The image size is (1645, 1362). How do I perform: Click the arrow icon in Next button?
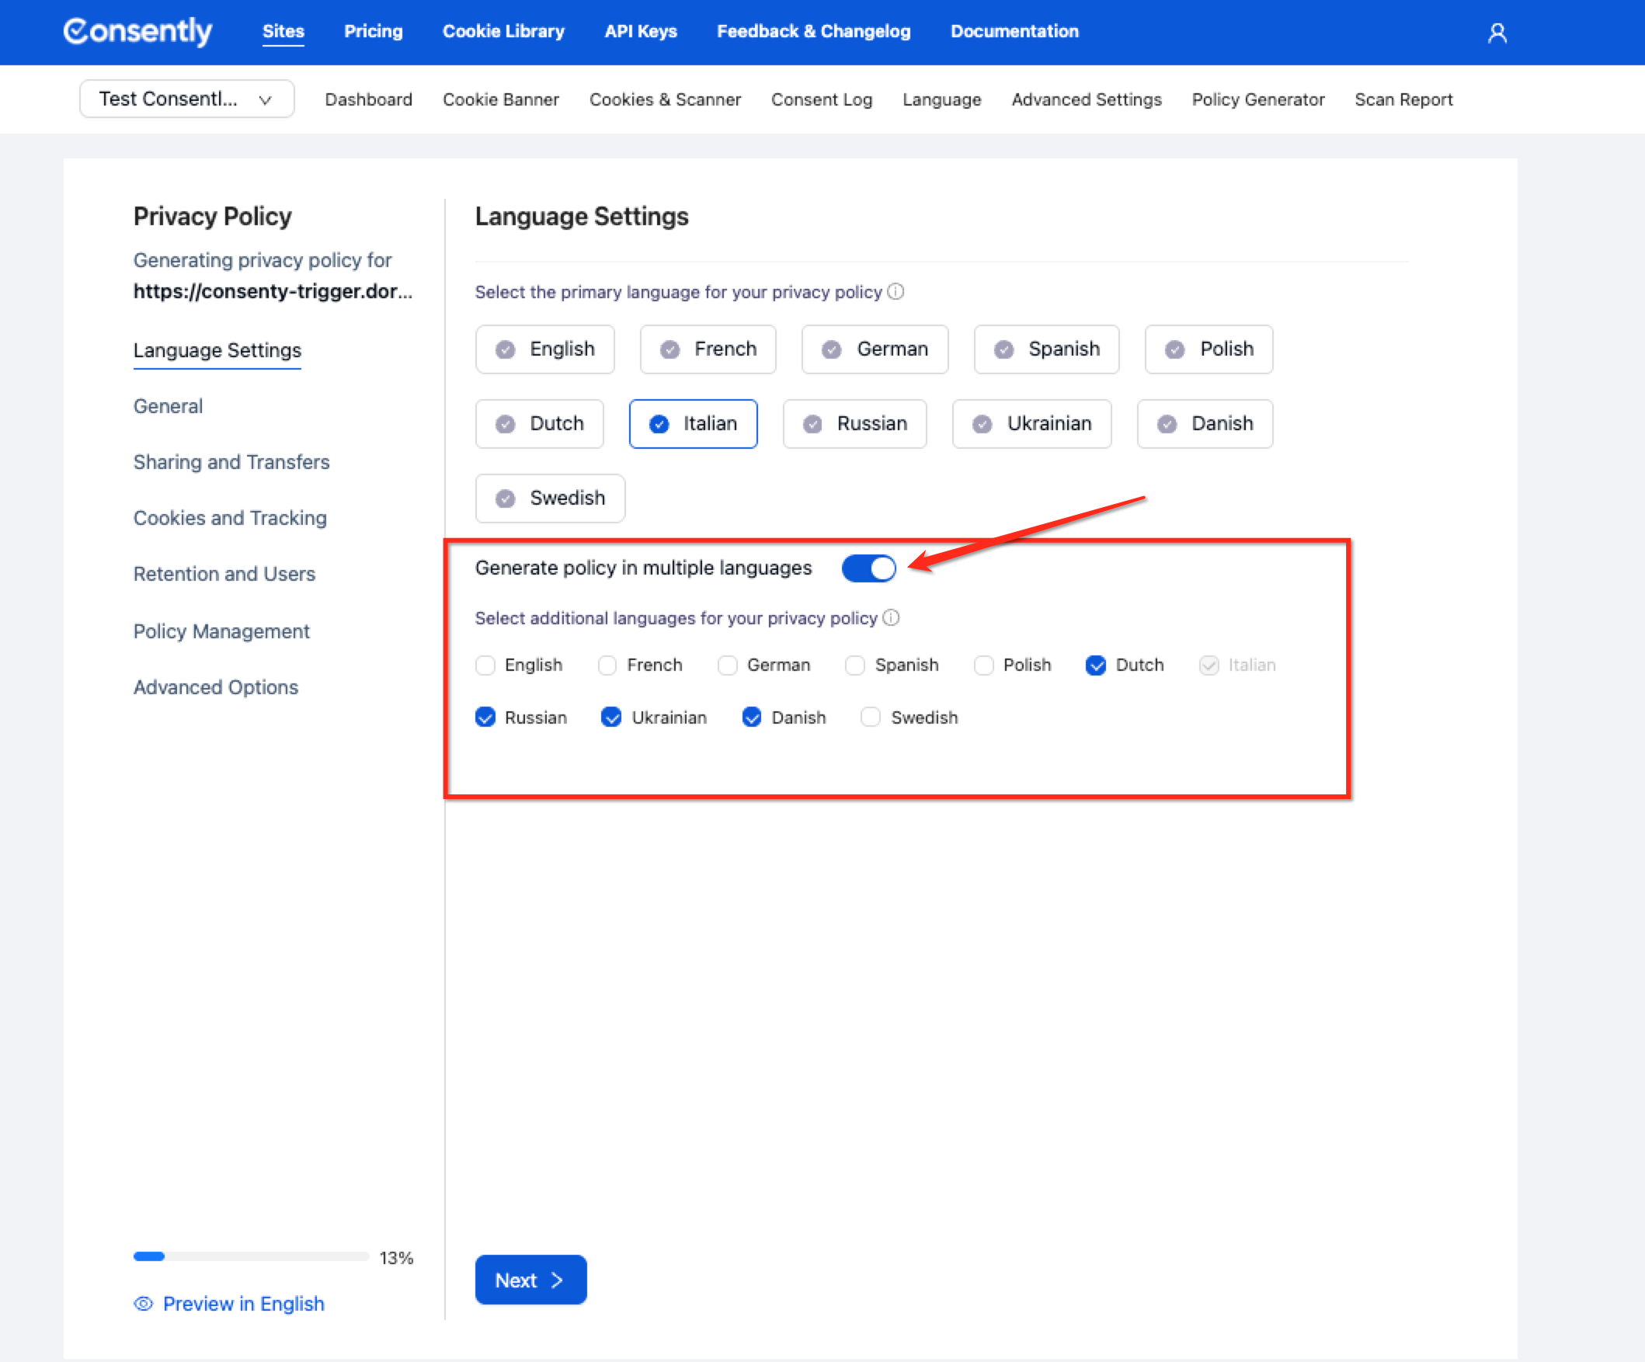(557, 1280)
